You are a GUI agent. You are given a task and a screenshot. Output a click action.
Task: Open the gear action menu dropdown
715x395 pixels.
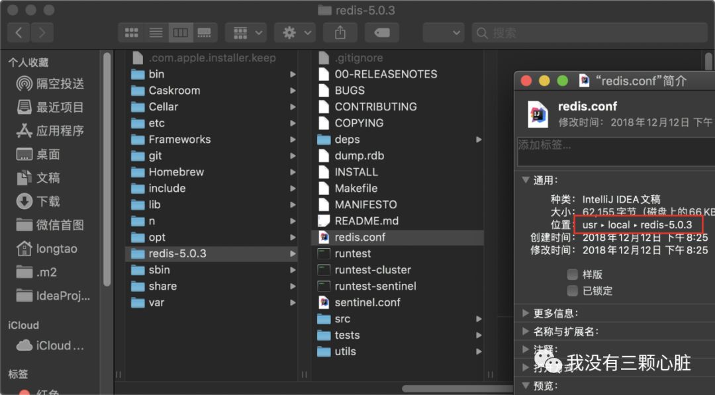coord(296,32)
